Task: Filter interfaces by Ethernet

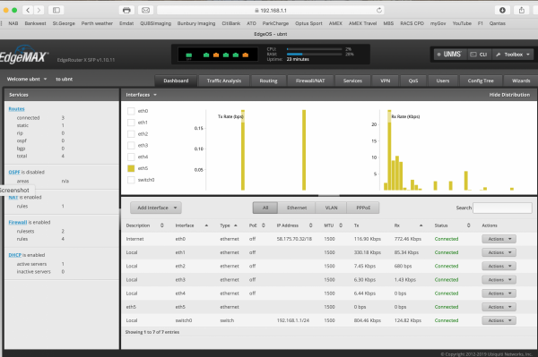Action: pos(297,208)
